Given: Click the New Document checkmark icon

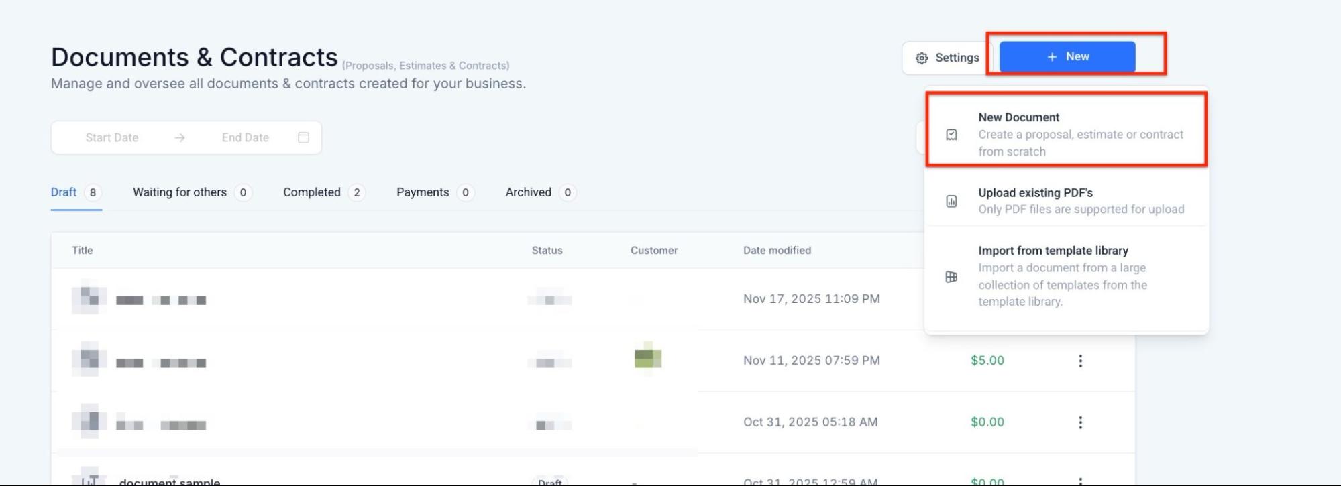Looking at the screenshot, I should (951, 135).
